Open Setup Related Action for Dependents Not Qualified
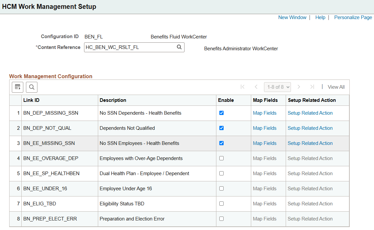 [x=310, y=128]
